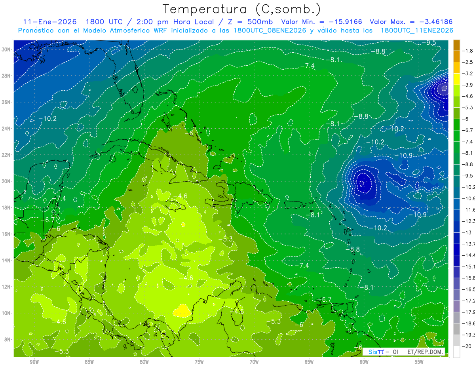The image size is (475, 367).
Task: Click the cold blue minimum center near 20N 60W
Action: [362, 184]
